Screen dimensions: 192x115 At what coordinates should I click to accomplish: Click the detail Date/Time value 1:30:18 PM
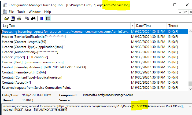pos(36,95)
